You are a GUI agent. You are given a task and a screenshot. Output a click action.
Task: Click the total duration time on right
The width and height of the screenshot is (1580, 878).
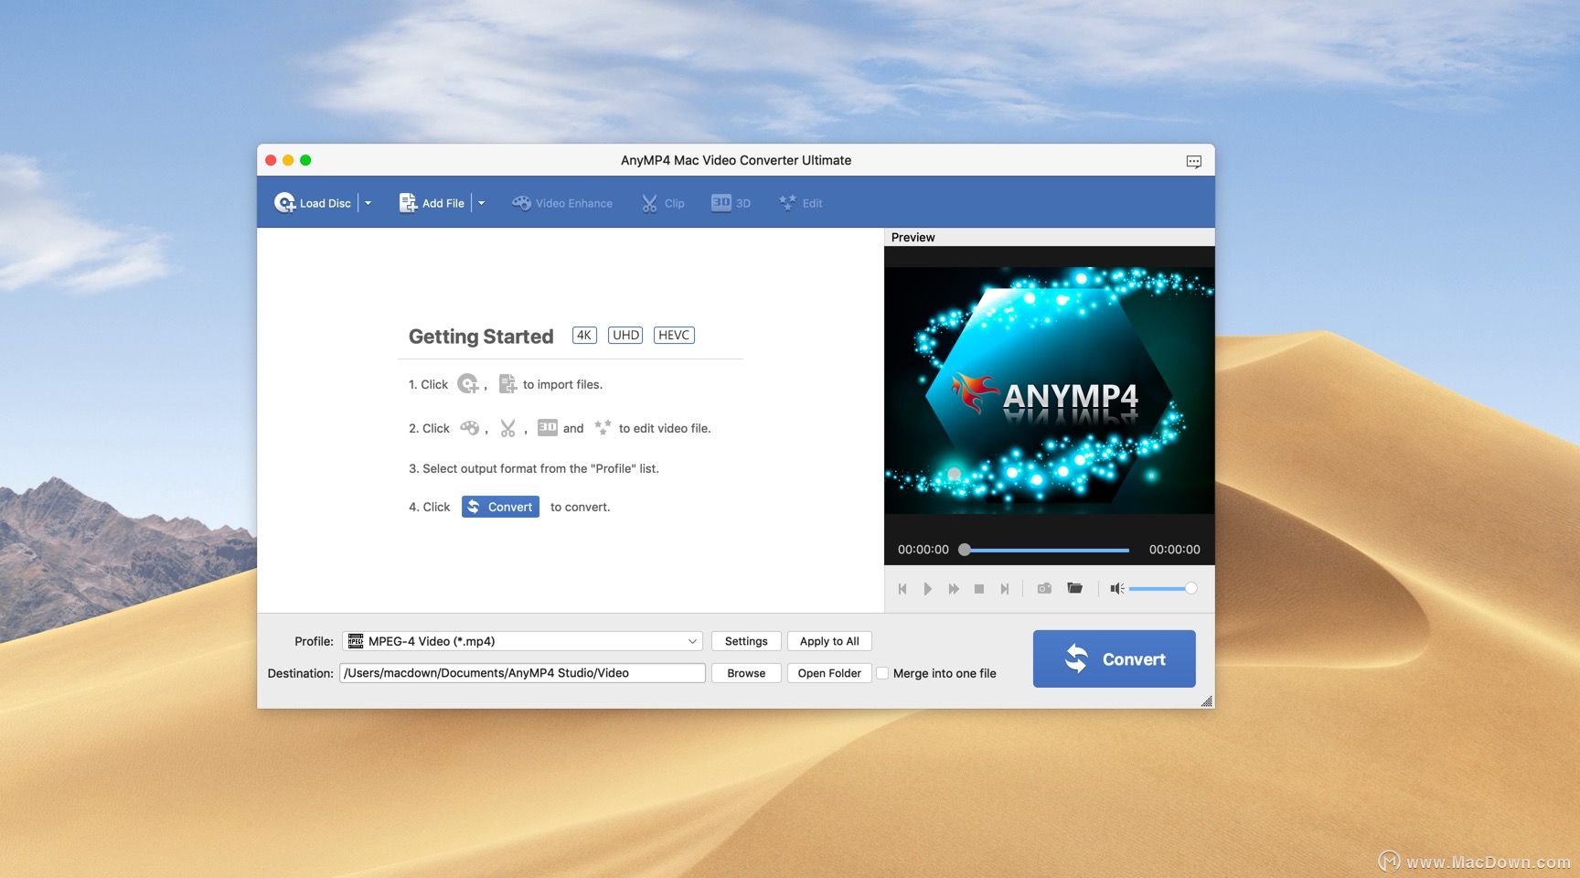point(1174,550)
